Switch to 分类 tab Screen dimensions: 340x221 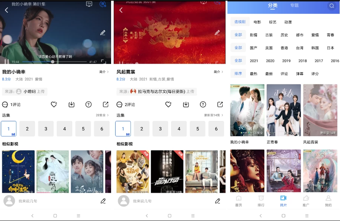[273, 6]
